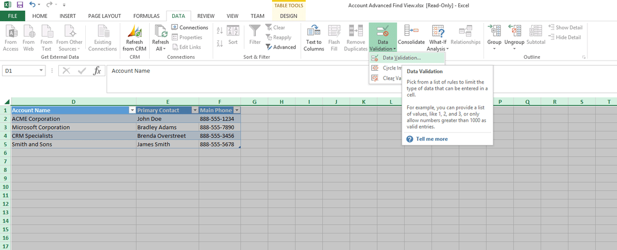Select cell ACME Corporation
The height and width of the screenshot is (250, 617).
73,119
